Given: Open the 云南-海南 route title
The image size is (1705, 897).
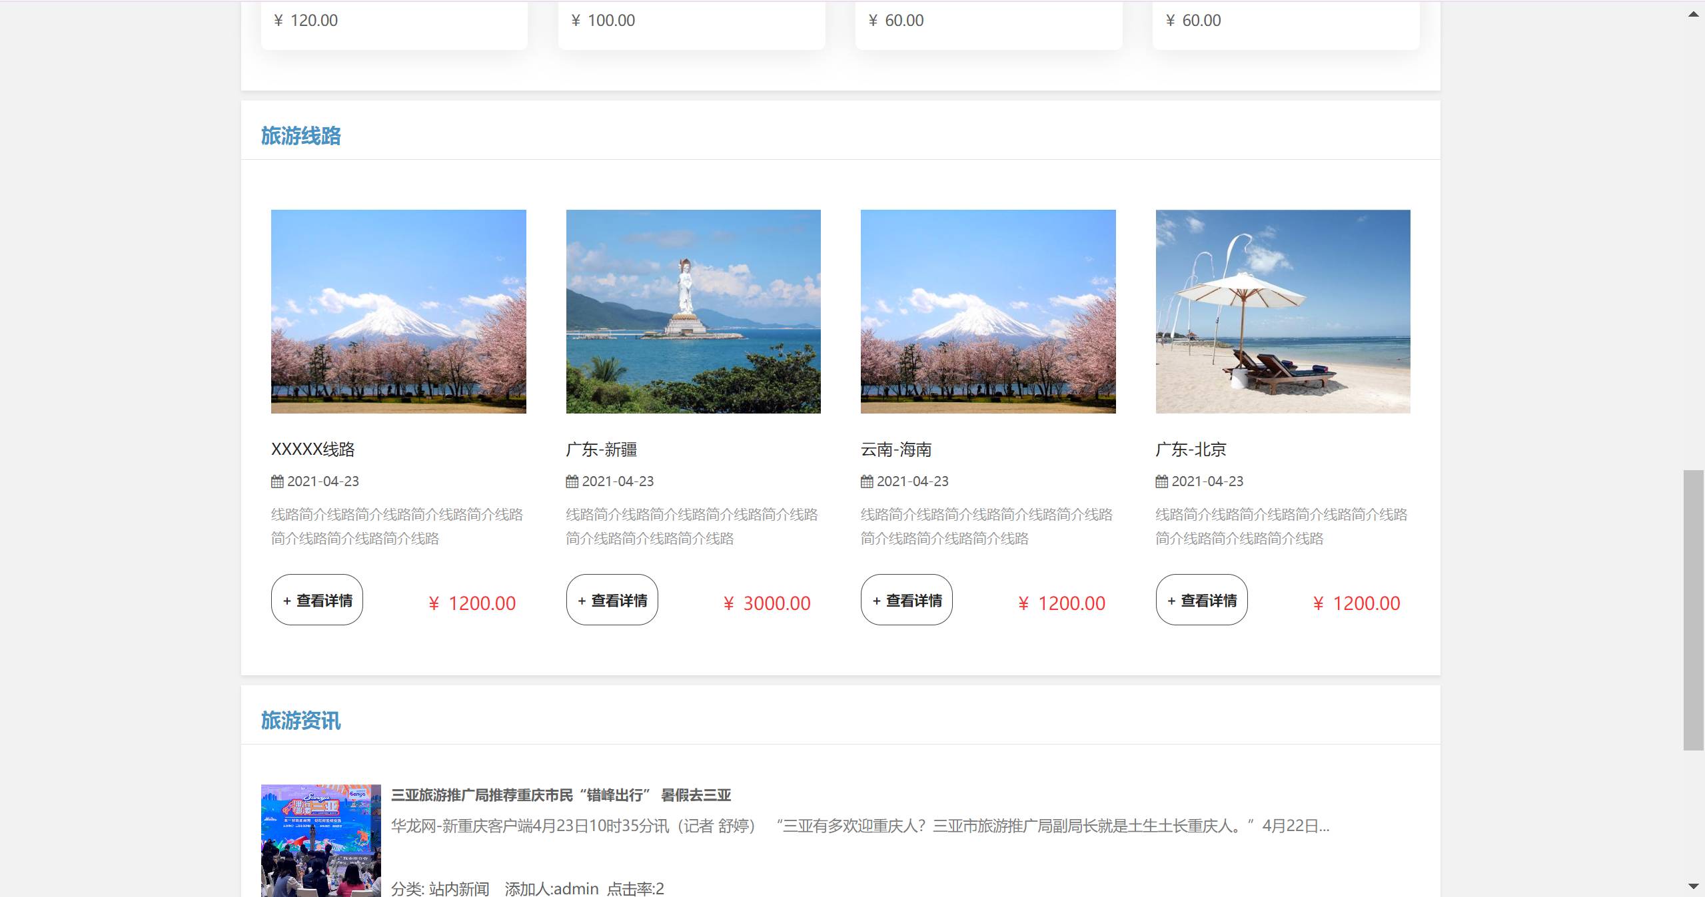Looking at the screenshot, I should pyautogui.click(x=895, y=449).
